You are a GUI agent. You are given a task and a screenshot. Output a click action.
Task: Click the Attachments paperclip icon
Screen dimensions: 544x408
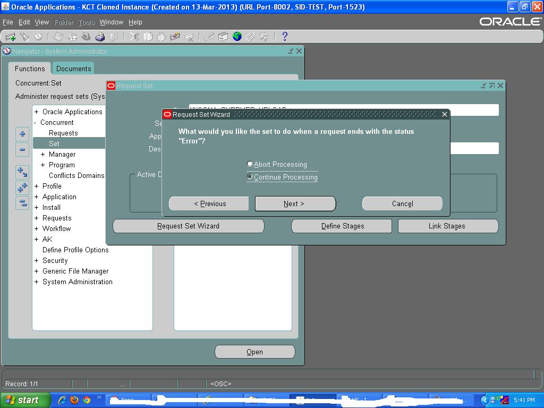click(251, 37)
